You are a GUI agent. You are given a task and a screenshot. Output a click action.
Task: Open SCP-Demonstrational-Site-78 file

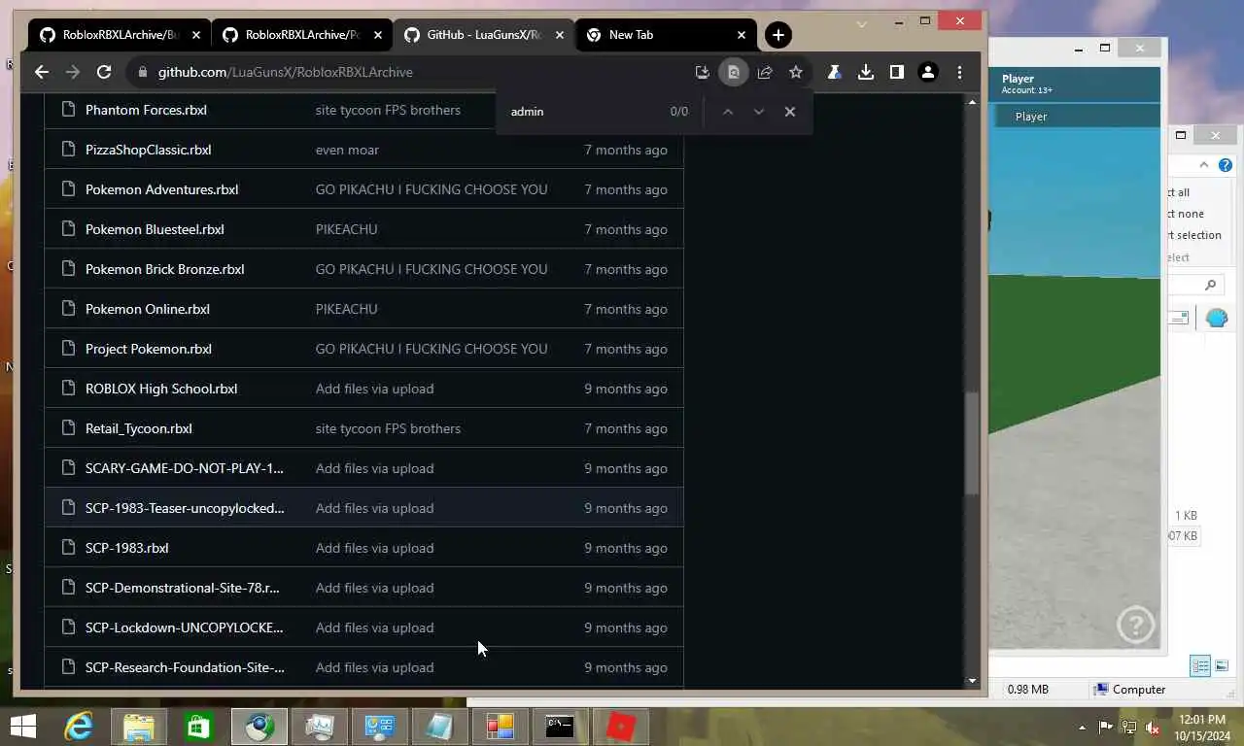[x=182, y=588]
